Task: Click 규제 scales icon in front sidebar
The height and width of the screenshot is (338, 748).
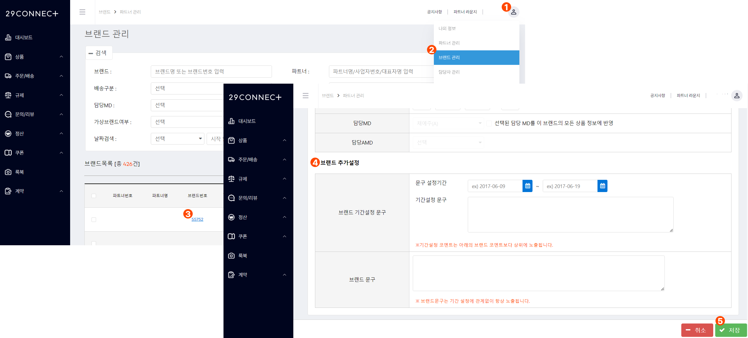Action: pos(231,179)
